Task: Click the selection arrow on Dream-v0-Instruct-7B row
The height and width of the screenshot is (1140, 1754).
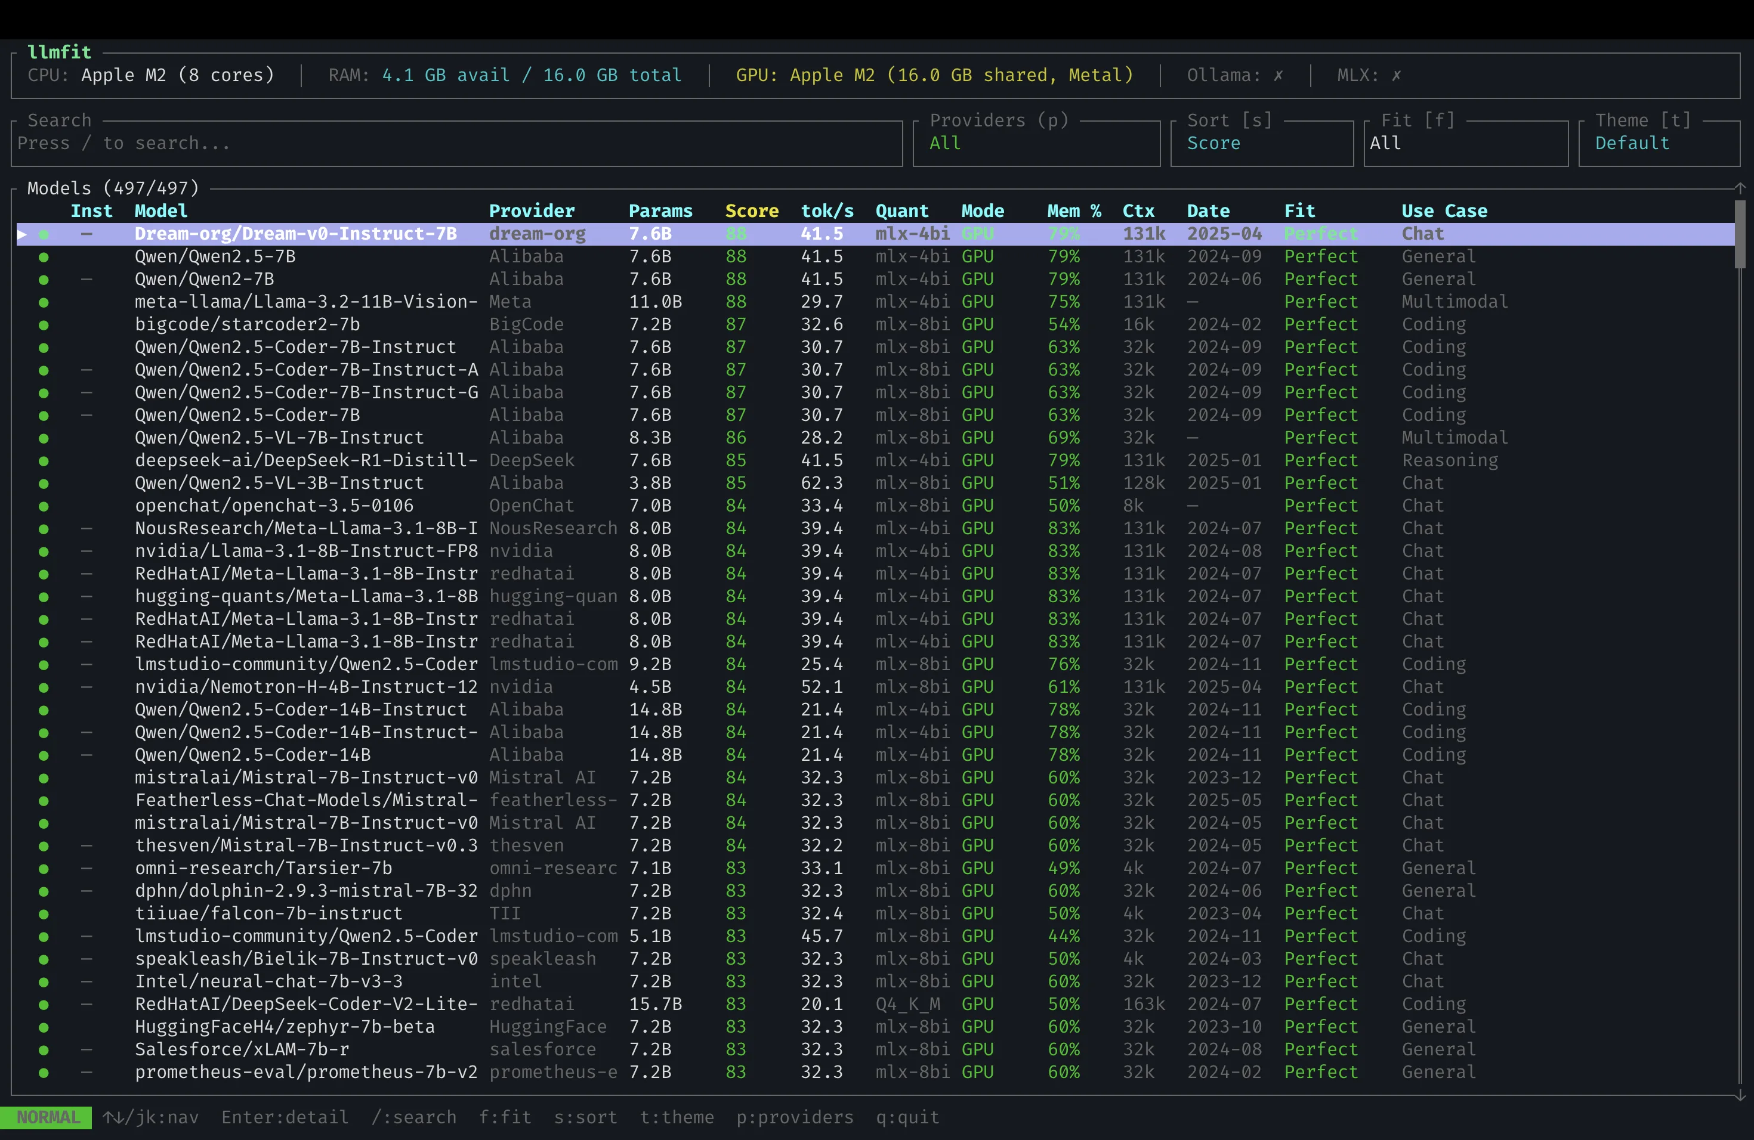Action: (22, 234)
